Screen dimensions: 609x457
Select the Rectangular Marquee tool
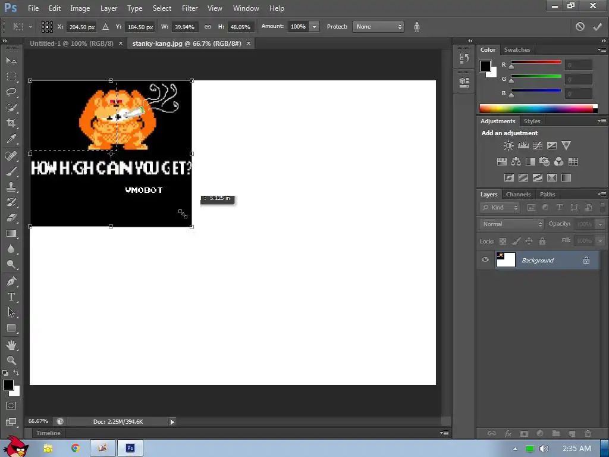[11, 77]
